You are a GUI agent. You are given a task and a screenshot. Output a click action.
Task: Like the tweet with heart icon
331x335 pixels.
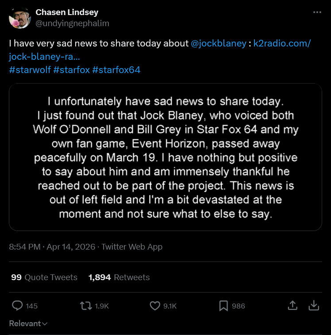point(154,306)
